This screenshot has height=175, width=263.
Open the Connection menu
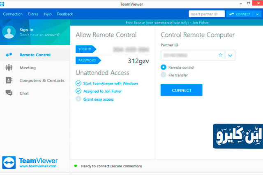[x=13, y=14]
